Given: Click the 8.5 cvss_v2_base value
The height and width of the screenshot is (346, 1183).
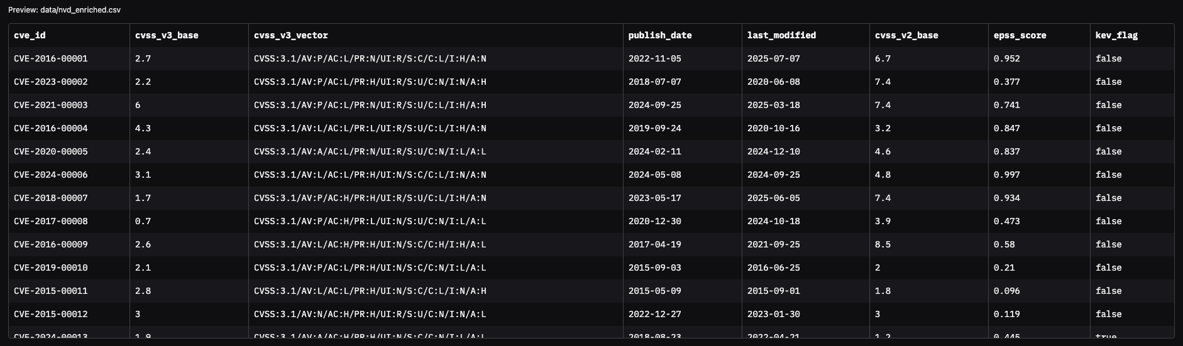Looking at the screenshot, I should (x=883, y=245).
